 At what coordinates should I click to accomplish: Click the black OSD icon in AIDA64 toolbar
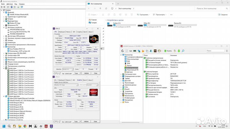tap(155, 51)
